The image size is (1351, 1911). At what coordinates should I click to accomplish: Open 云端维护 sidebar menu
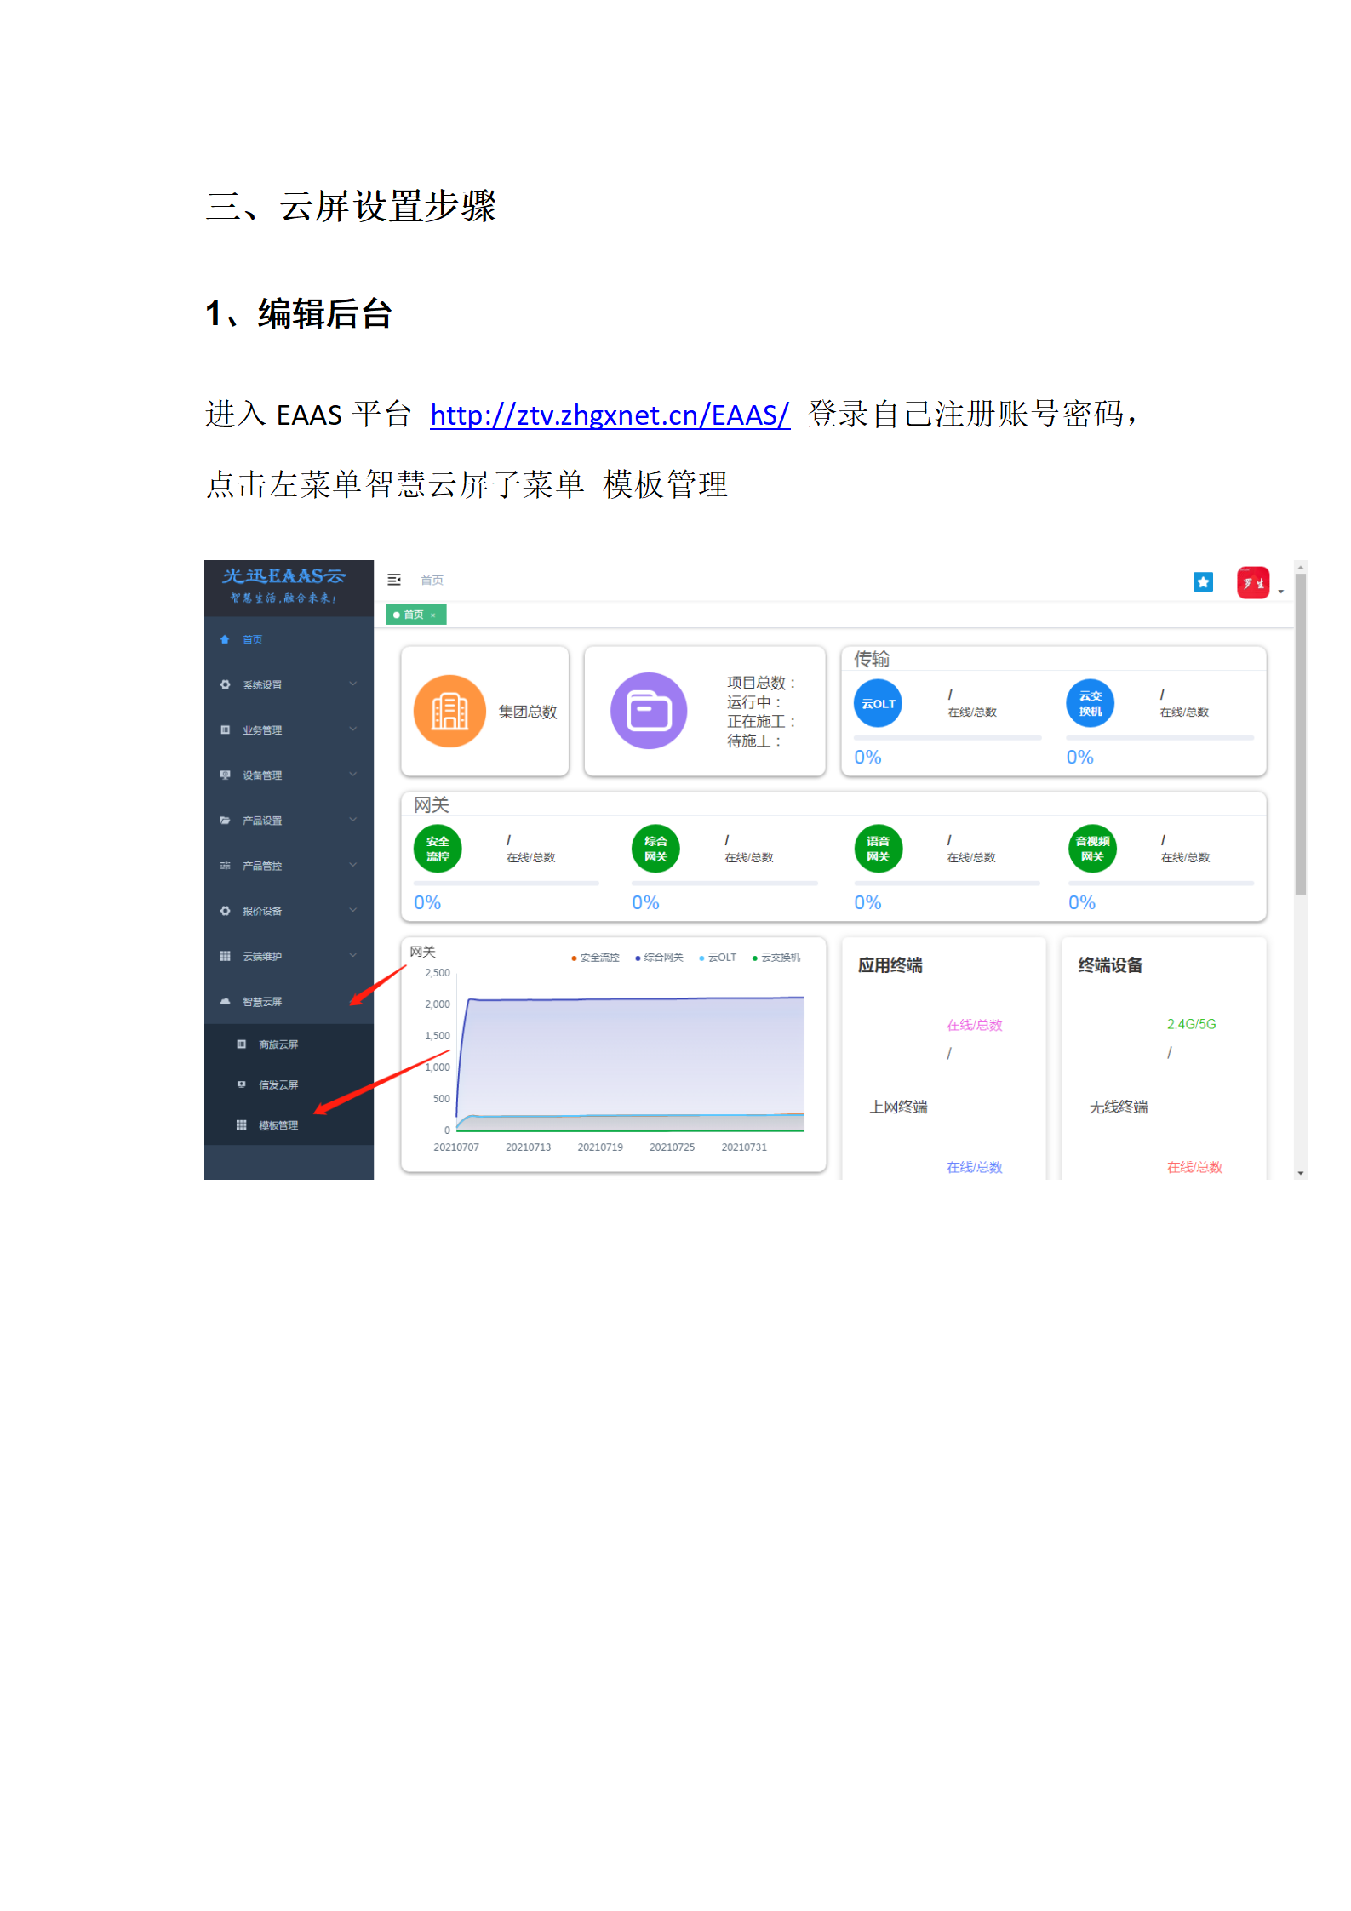[x=289, y=956]
